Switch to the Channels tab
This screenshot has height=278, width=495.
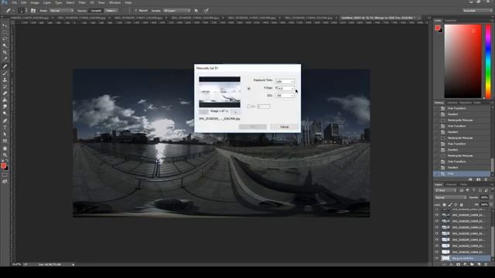point(451,185)
